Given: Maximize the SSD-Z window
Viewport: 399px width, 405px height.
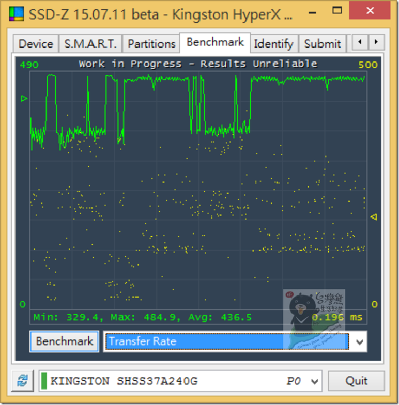Looking at the screenshot, I should (337, 10).
